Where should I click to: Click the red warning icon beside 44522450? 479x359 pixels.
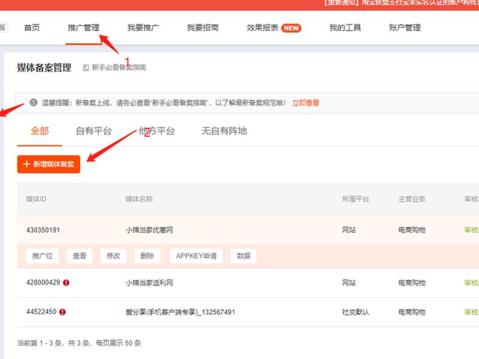(x=62, y=312)
